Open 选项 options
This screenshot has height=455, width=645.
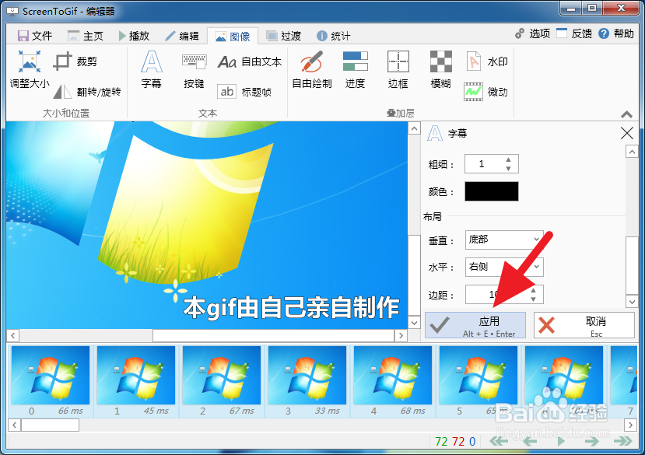pos(532,33)
